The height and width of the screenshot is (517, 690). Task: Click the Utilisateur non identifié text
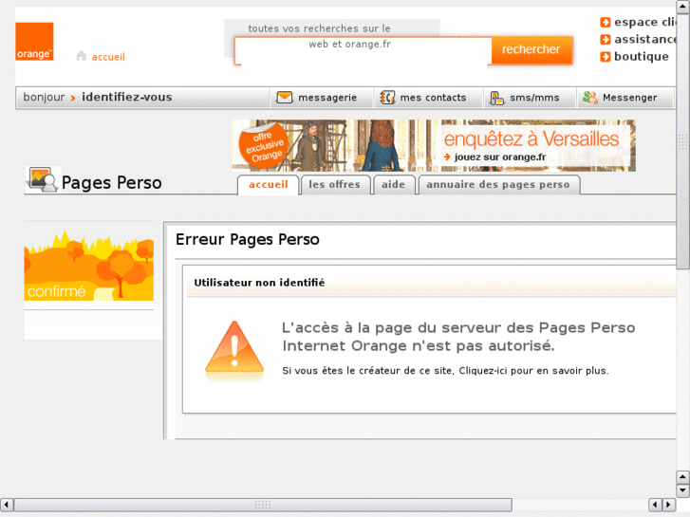tap(259, 283)
